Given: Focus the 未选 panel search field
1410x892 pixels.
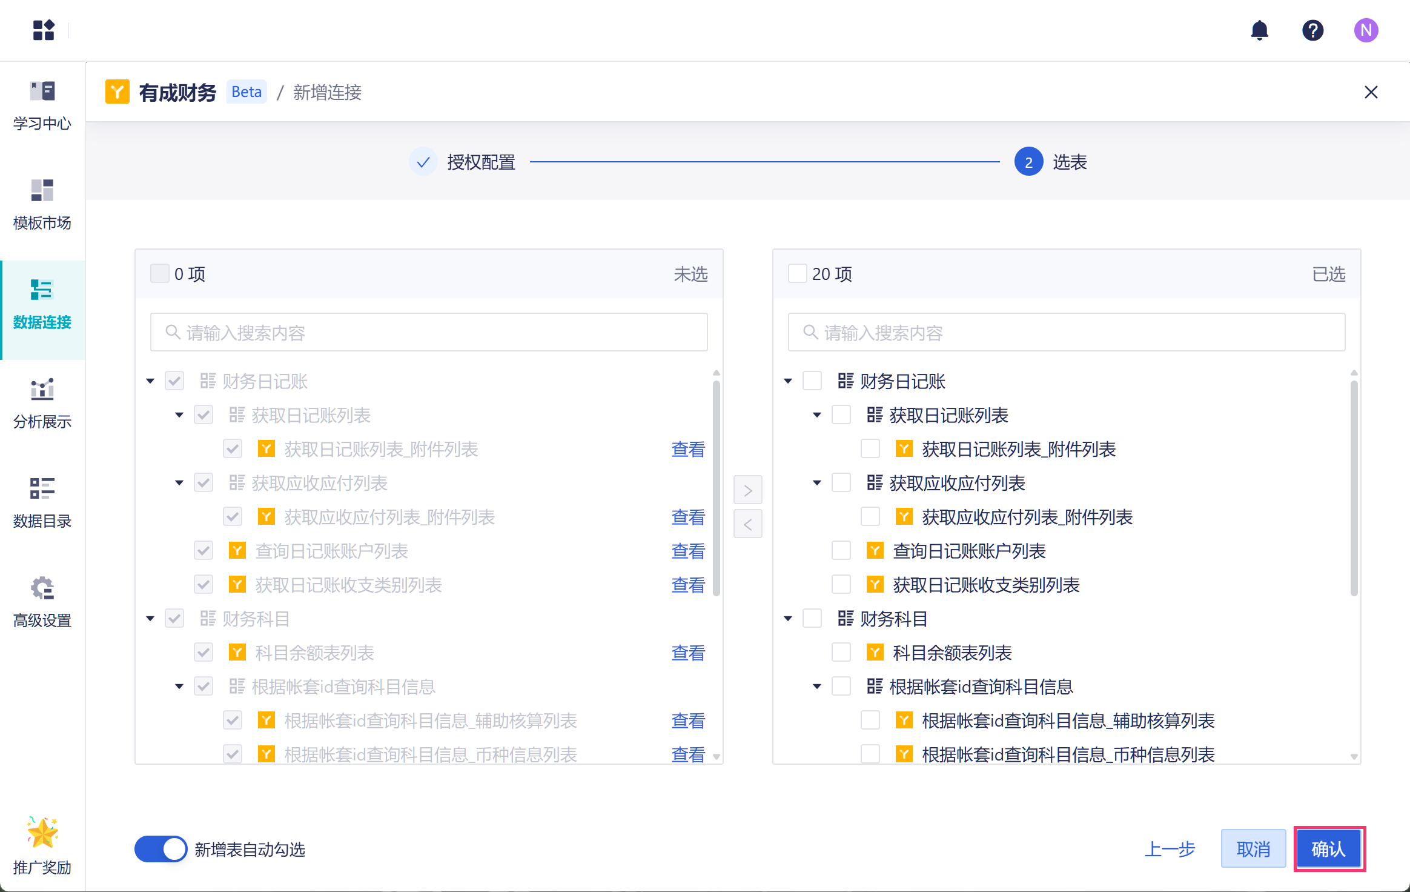Looking at the screenshot, I should (x=429, y=332).
